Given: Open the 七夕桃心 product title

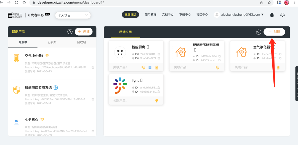Looking at the screenshot, I should [31, 120].
